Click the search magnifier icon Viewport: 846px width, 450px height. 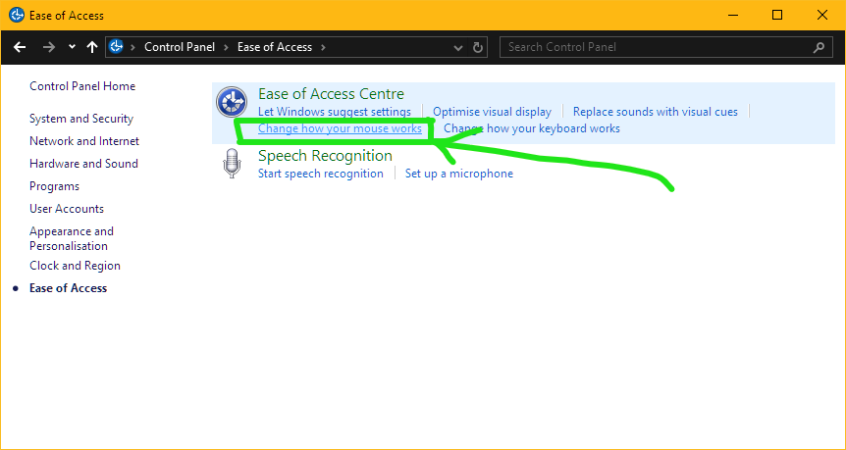tap(819, 47)
